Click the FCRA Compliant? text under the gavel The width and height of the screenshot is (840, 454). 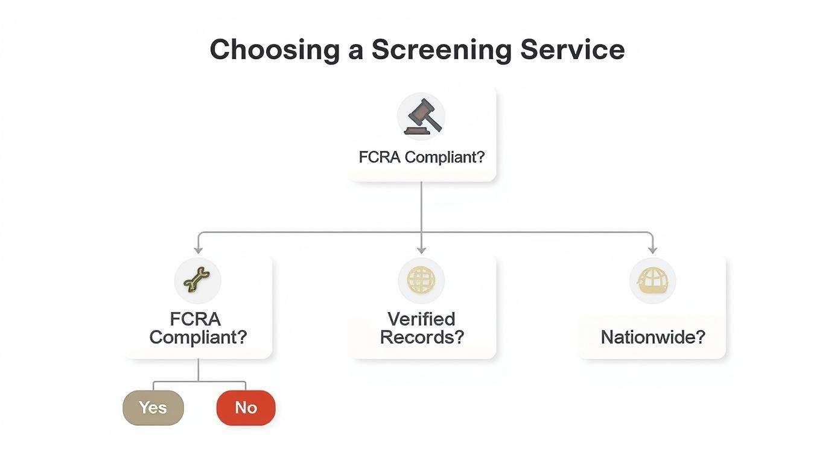[x=421, y=157]
